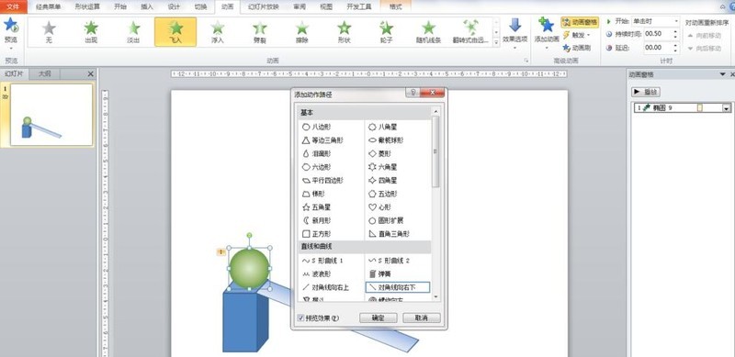Viewport: 735px width, 357px height.
Task: Pick 心形 (Heart) motion path
Action: click(x=379, y=206)
